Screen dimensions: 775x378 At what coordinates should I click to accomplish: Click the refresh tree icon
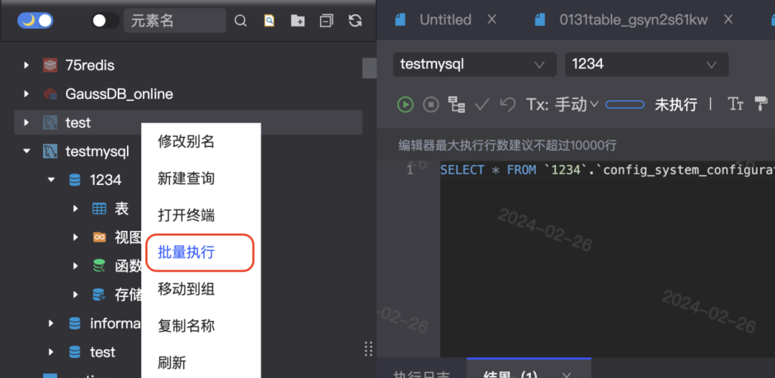click(x=355, y=21)
